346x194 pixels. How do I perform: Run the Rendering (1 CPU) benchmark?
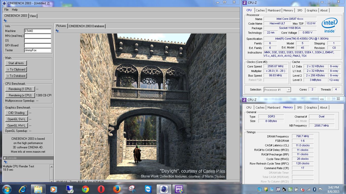pos(20,89)
